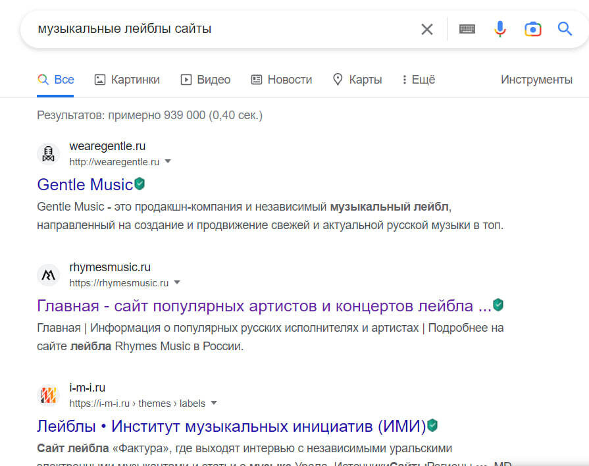The image size is (589, 466).
Task: Switch to the Картинки tab
Action: click(x=127, y=80)
